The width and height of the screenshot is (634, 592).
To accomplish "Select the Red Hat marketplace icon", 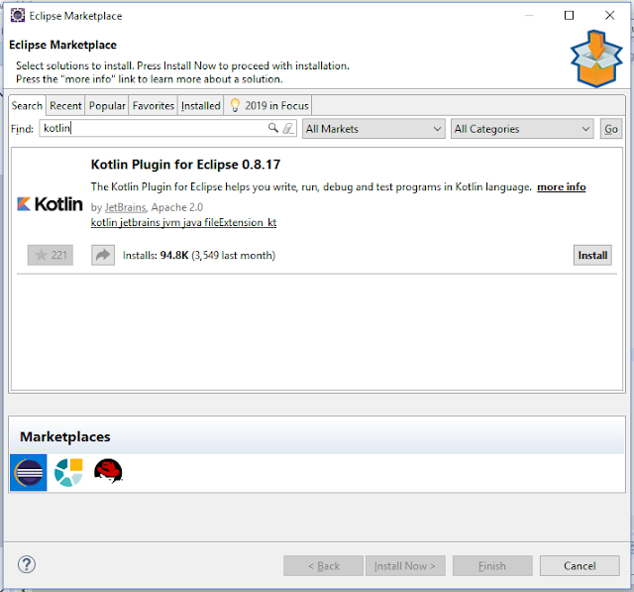I will pos(108,471).
